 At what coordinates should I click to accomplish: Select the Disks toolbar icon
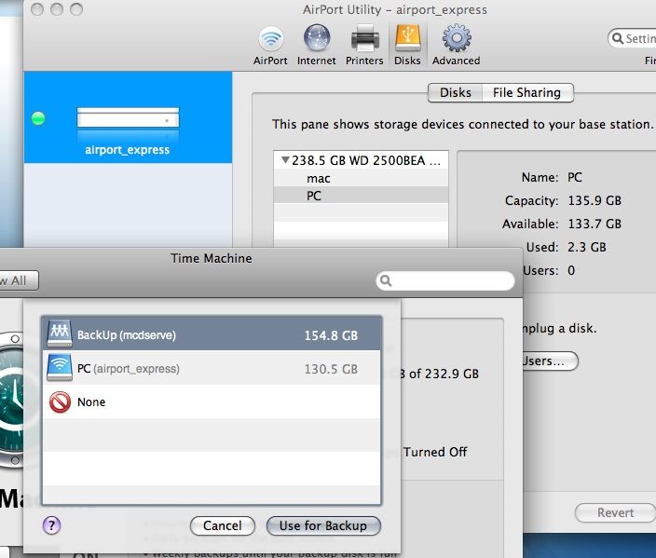coord(407,46)
